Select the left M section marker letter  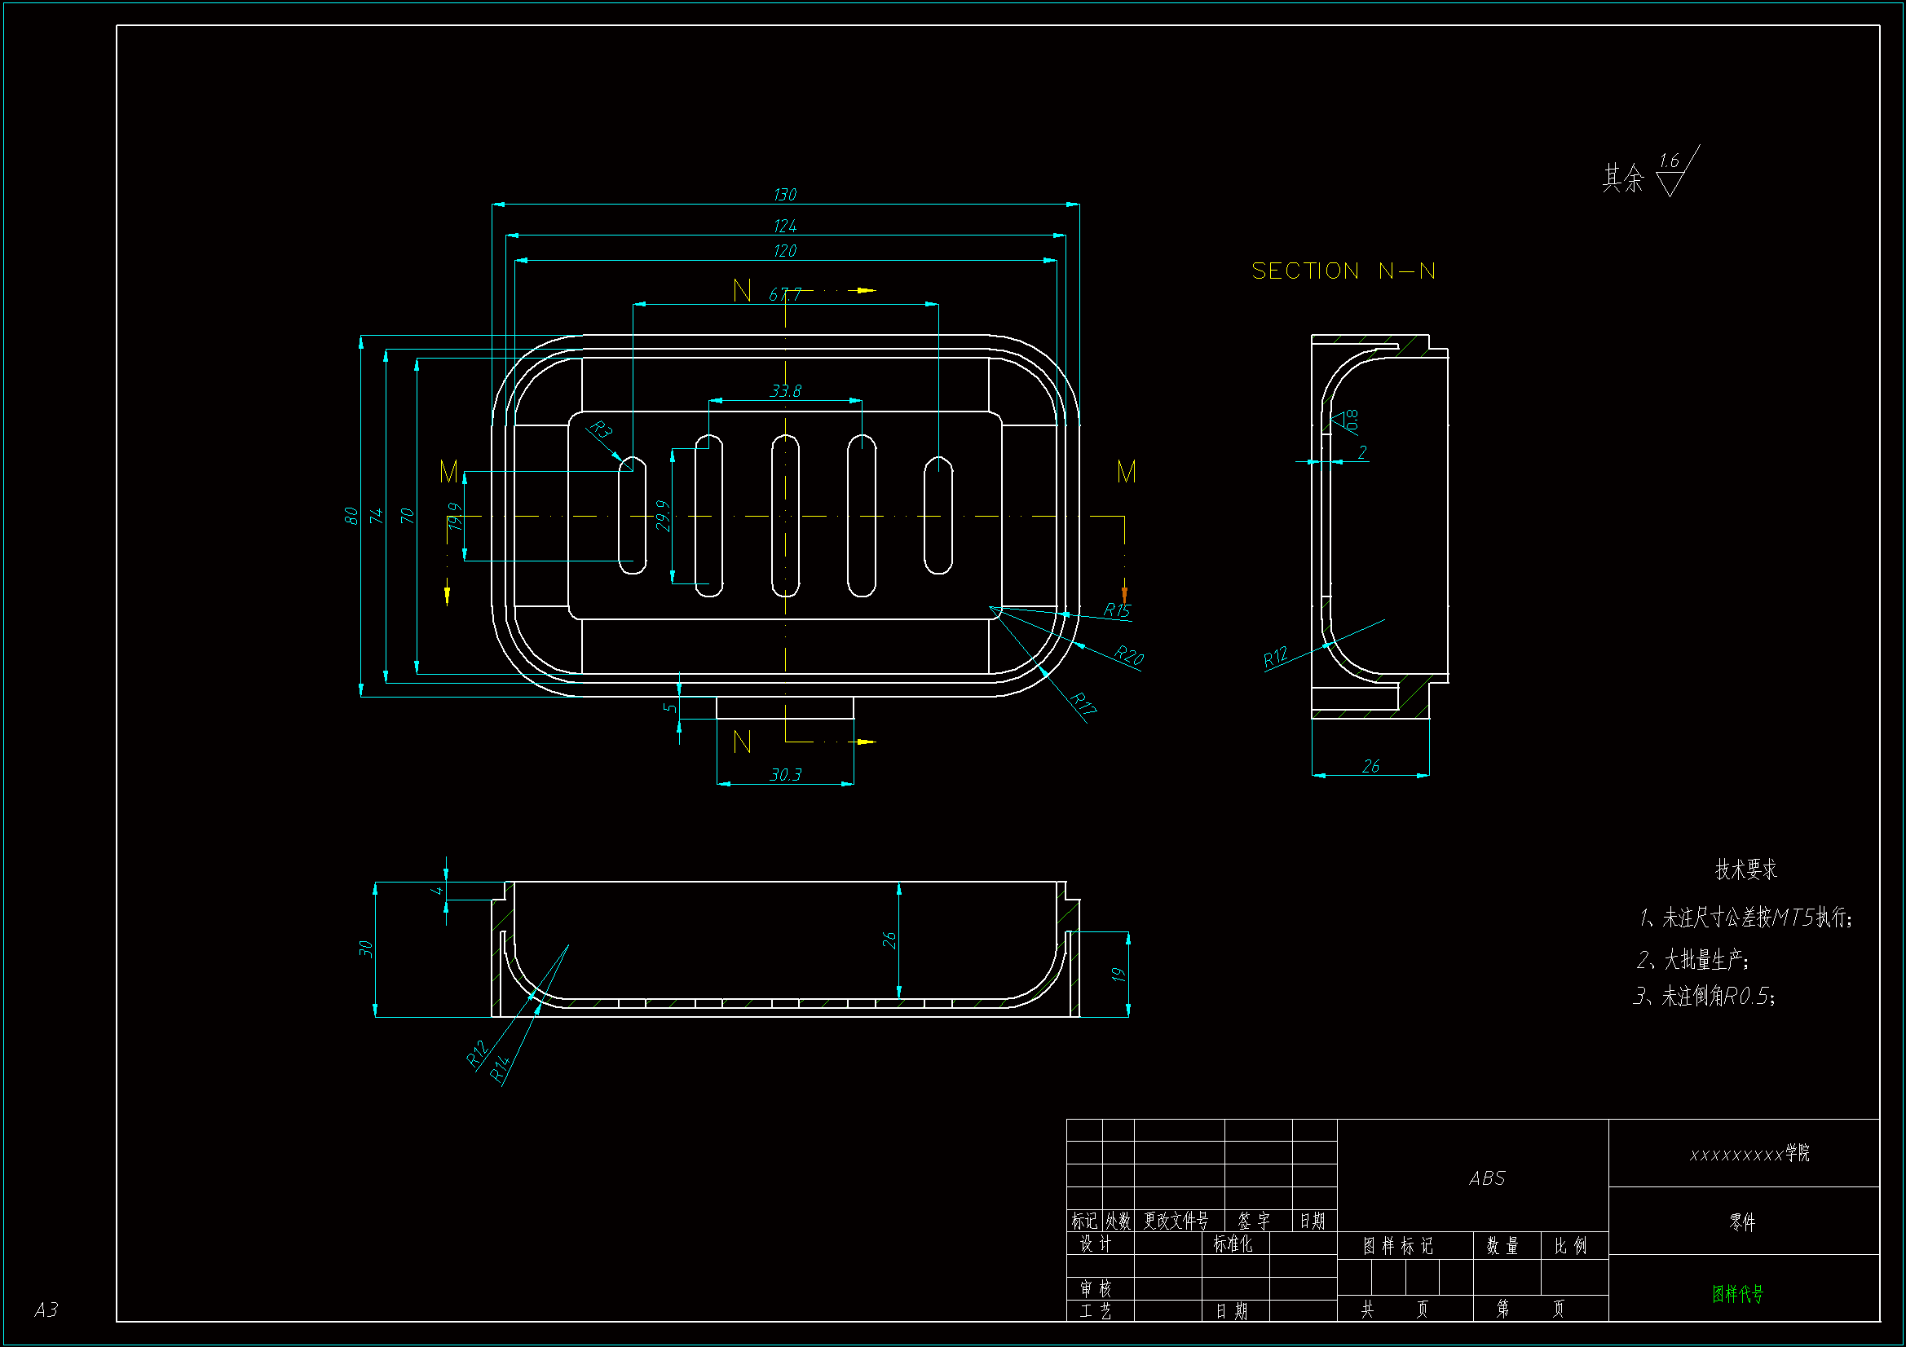click(x=448, y=473)
